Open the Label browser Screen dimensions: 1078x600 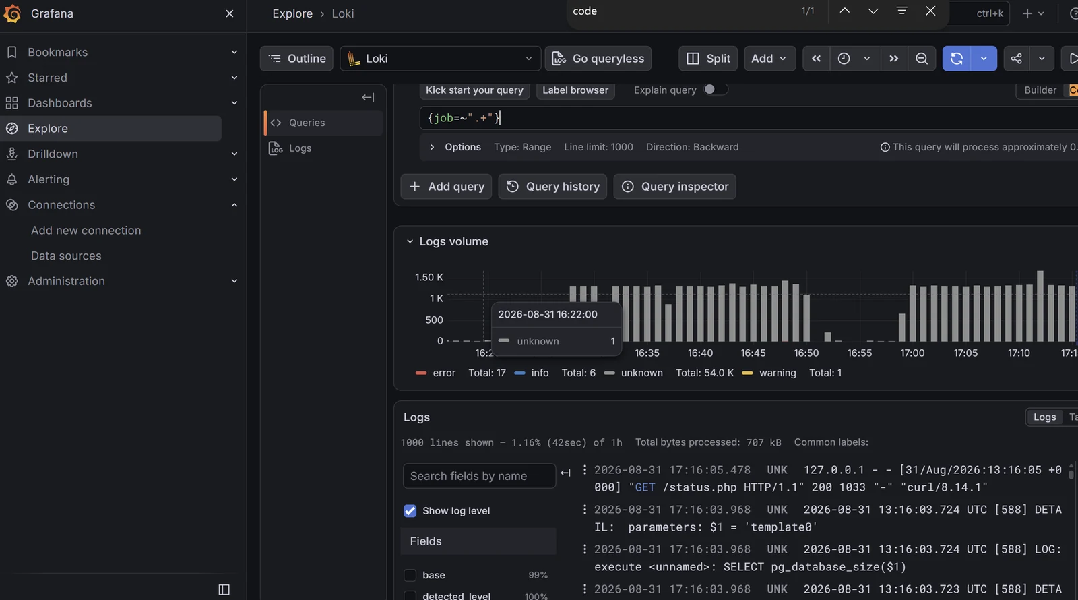575,90
